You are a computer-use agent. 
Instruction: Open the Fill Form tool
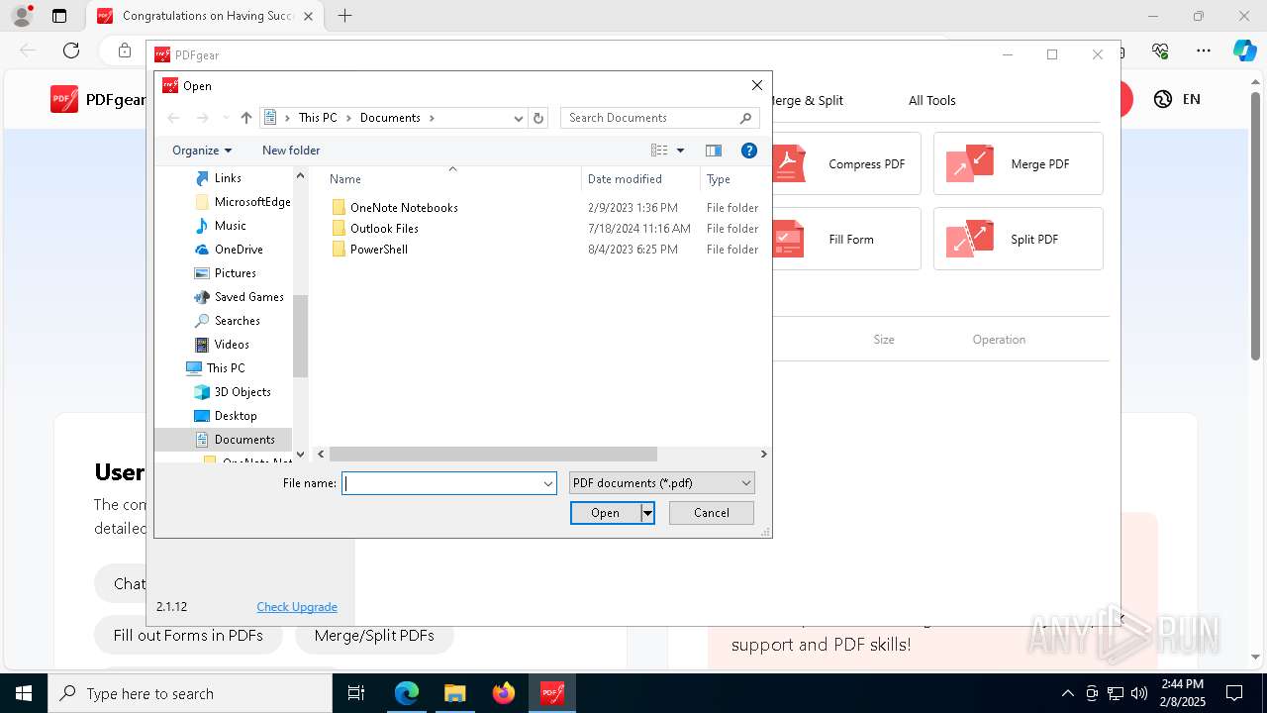tap(845, 239)
